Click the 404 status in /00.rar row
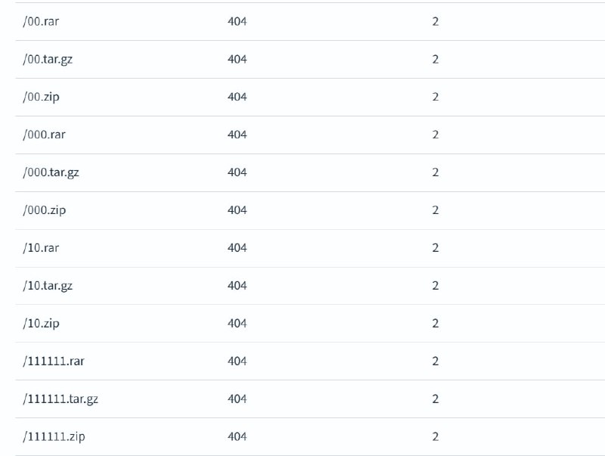The image size is (605, 456). pos(237,21)
